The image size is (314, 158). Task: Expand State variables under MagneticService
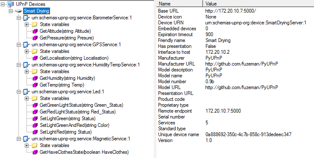pyautogui.click(x=26, y=145)
